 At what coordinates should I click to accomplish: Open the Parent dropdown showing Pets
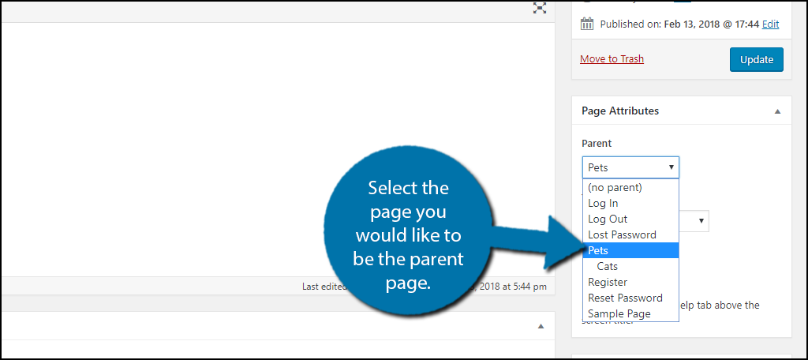coord(630,167)
